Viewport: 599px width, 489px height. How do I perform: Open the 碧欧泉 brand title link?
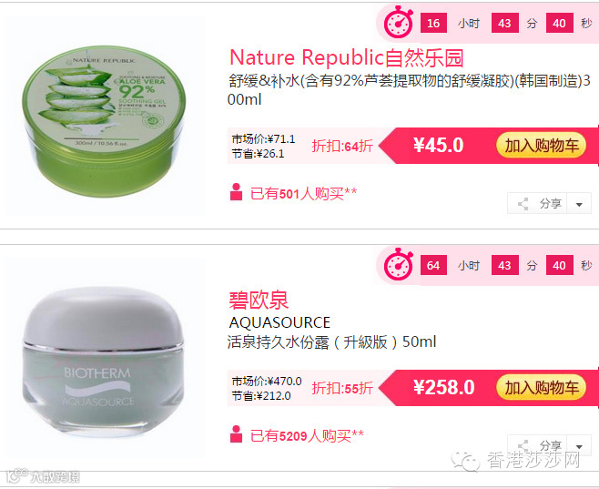click(259, 301)
